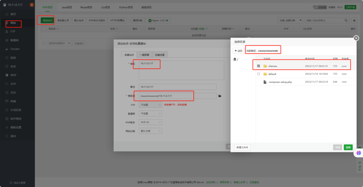
Task: Open the Docker section in the sidebar
Action: (x=15, y=49)
